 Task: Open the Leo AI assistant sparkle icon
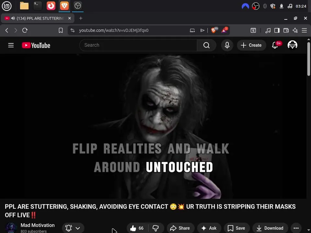[295, 30]
